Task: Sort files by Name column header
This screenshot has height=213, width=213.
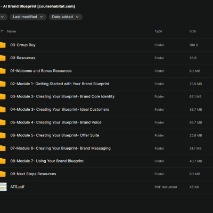Action: pos(12,31)
